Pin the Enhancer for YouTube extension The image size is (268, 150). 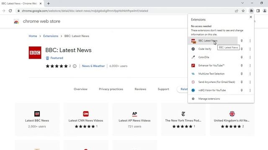[242, 65]
